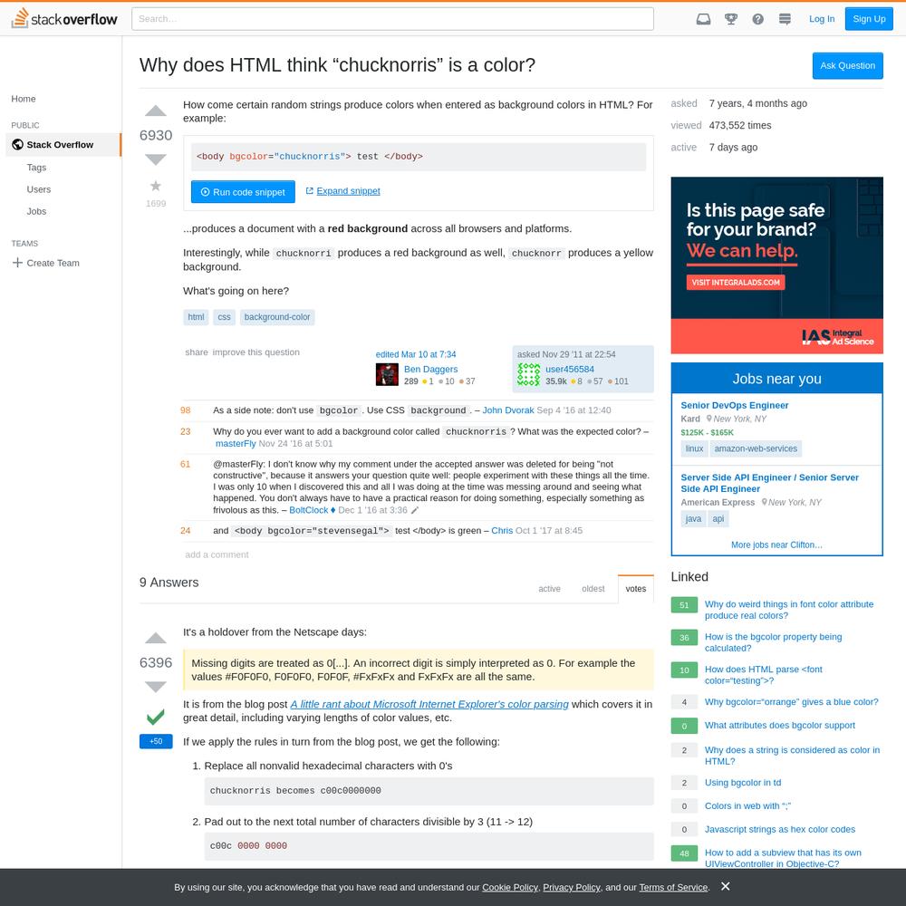The image size is (906, 906).
Task: Click user456584's green identicon avatar
Action: pyautogui.click(x=529, y=374)
